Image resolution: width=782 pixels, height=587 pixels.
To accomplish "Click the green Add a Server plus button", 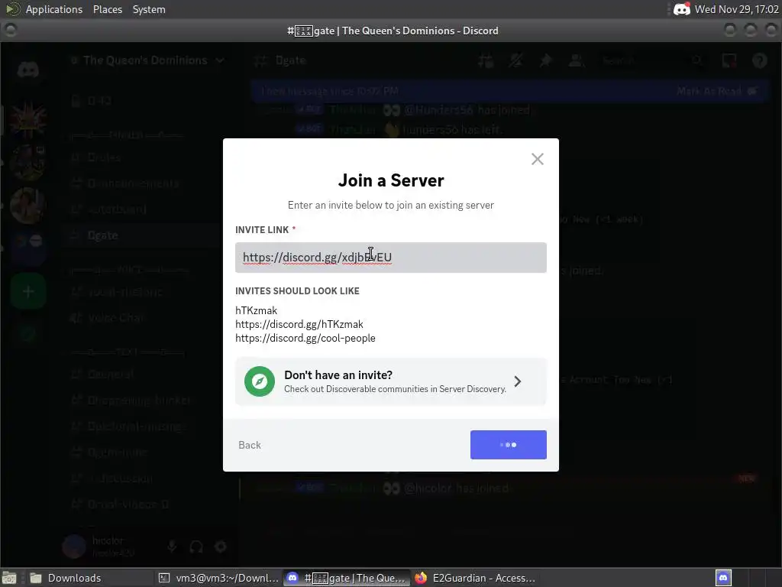I will [x=28, y=291].
